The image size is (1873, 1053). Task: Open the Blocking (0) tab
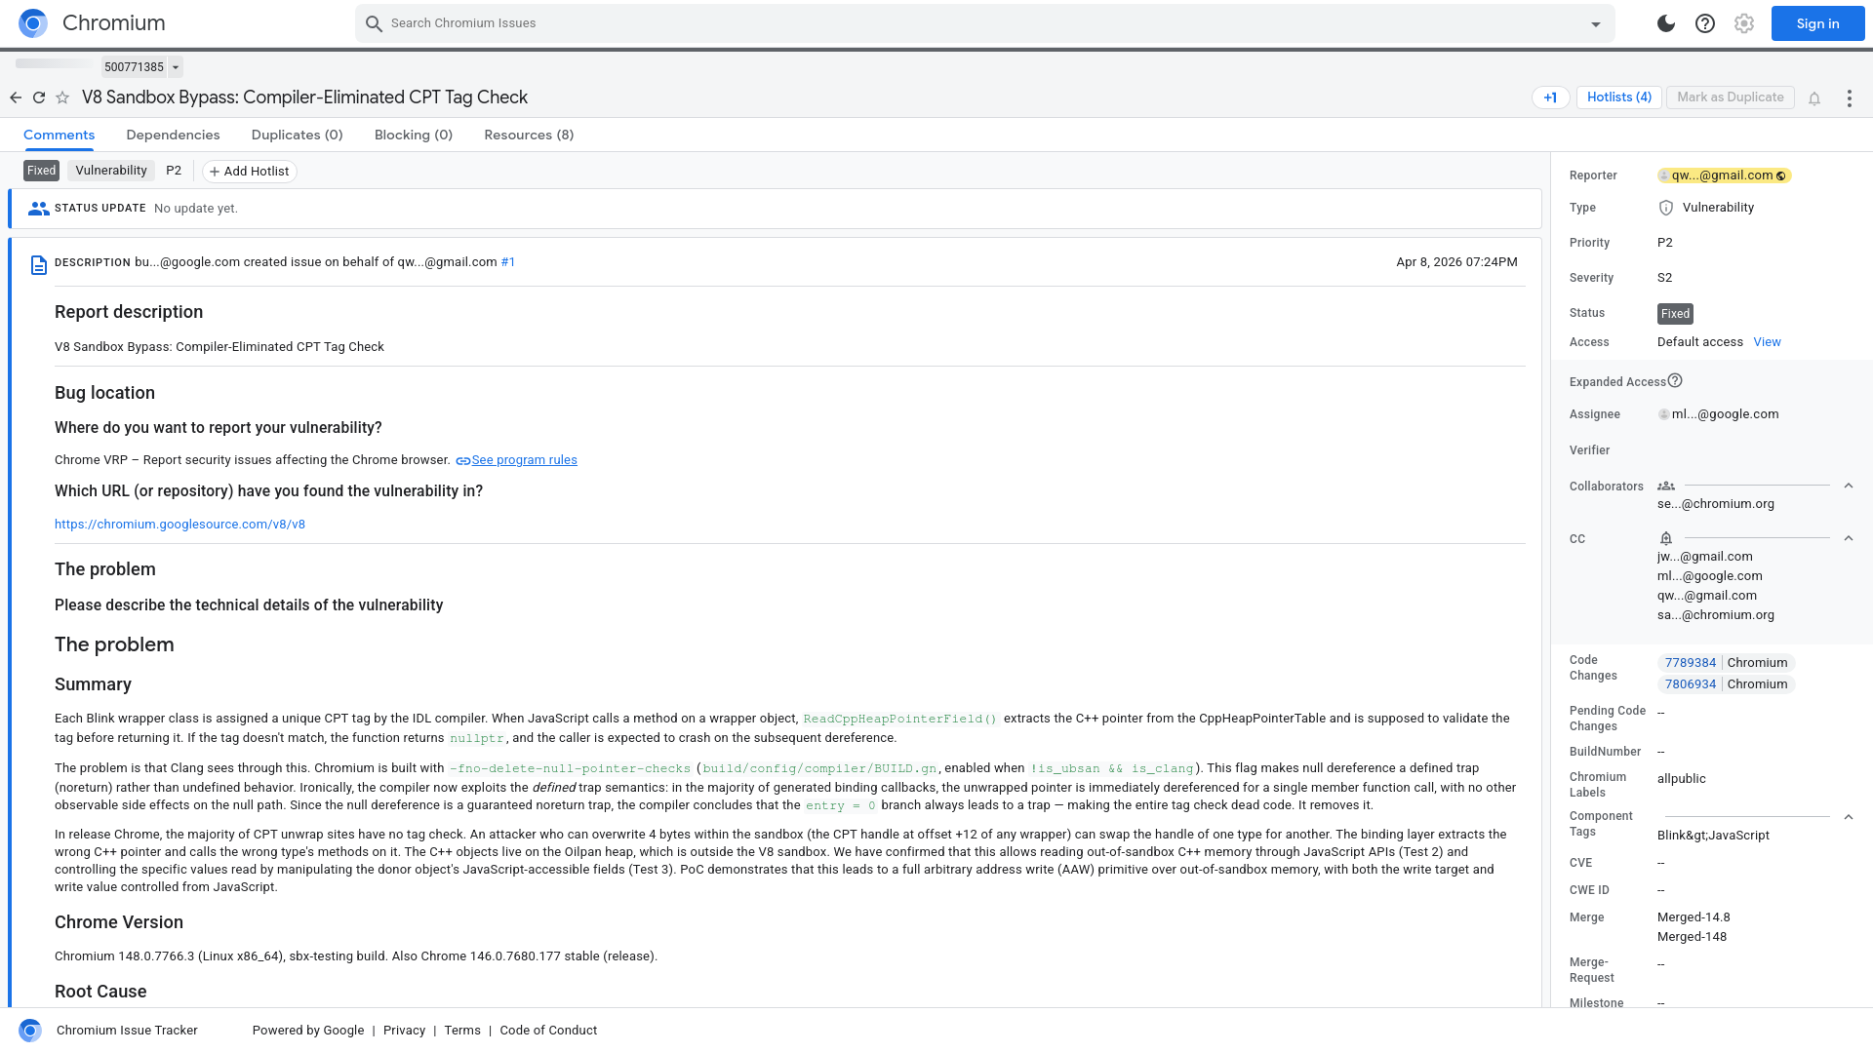click(414, 136)
